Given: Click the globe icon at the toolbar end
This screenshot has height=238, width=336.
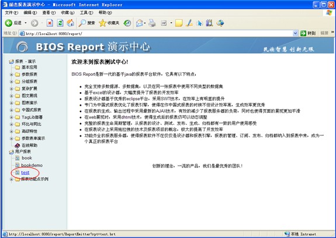Looking at the screenshot, I should coord(220,23).
